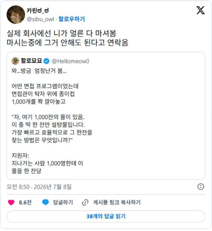Click 할로묘묘's verified badge
The image size is (212, 231).
click(47, 61)
